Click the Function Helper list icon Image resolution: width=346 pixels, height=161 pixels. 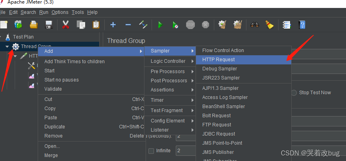pyautogui.click(x=286, y=25)
